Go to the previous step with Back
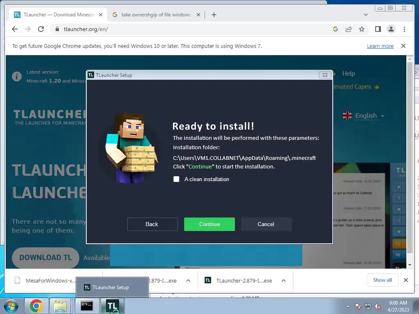The width and height of the screenshot is (419, 314). click(152, 224)
